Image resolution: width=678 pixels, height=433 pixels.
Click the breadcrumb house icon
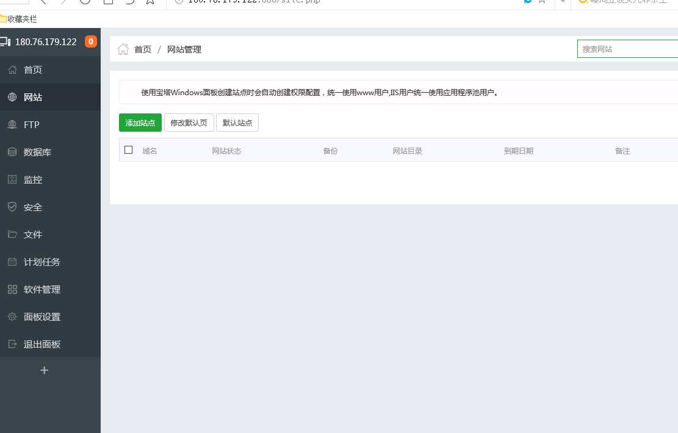tap(123, 49)
